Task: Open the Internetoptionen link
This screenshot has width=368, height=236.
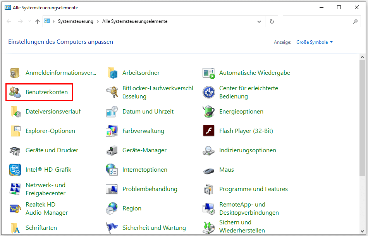Action: point(144,170)
